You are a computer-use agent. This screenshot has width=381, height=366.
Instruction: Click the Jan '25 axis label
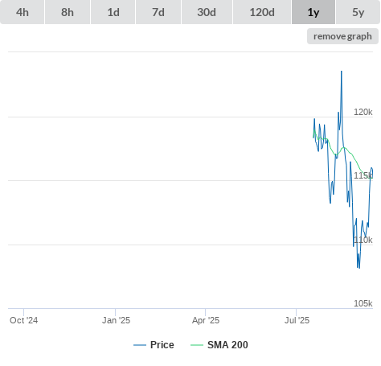(x=116, y=320)
